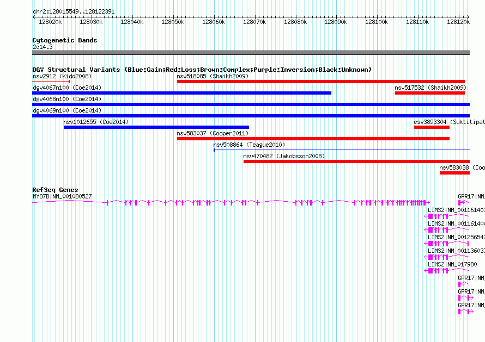Select the gray 2q14.3 cytogenetic band bar
This screenshot has width=485, height=342.
pyautogui.click(x=251, y=53)
